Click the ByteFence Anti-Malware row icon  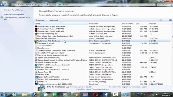click(36, 41)
